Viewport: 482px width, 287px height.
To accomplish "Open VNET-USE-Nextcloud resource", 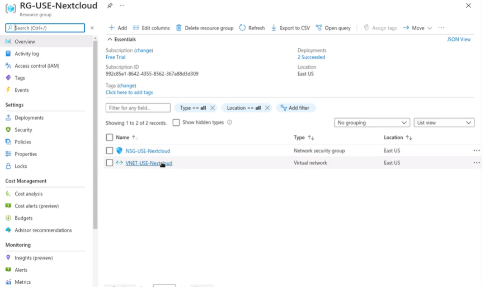I will (149, 163).
